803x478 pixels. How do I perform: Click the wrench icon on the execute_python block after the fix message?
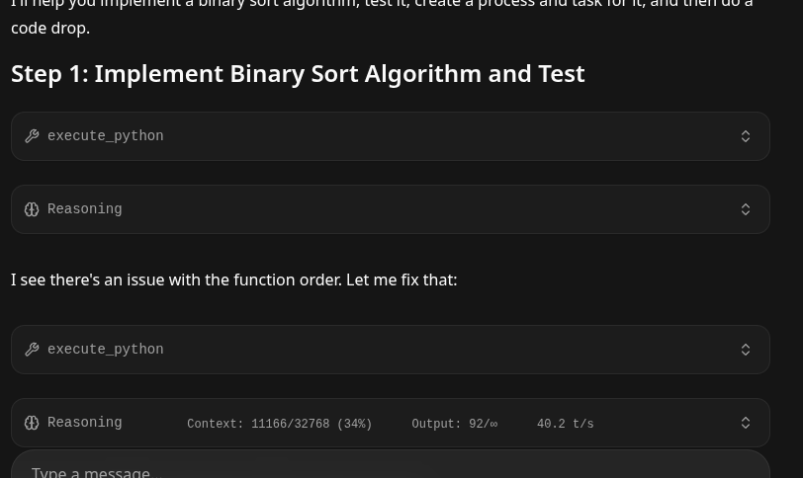pyautogui.click(x=32, y=350)
